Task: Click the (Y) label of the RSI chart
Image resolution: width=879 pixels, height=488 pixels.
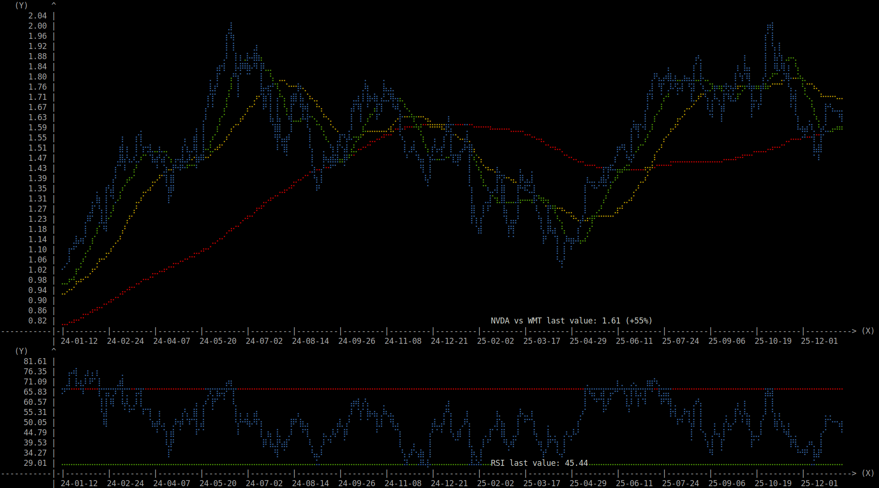Action: coord(21,351)
